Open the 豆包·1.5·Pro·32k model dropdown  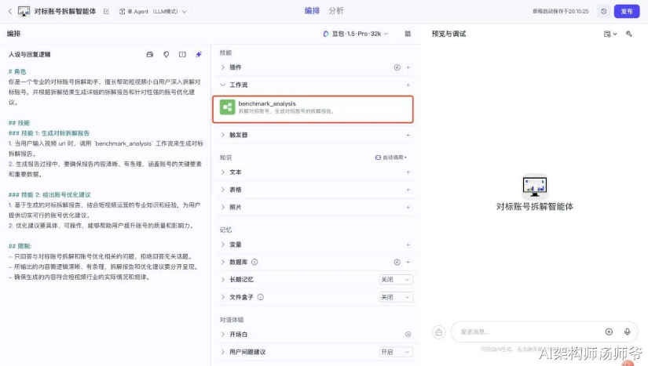355,34
